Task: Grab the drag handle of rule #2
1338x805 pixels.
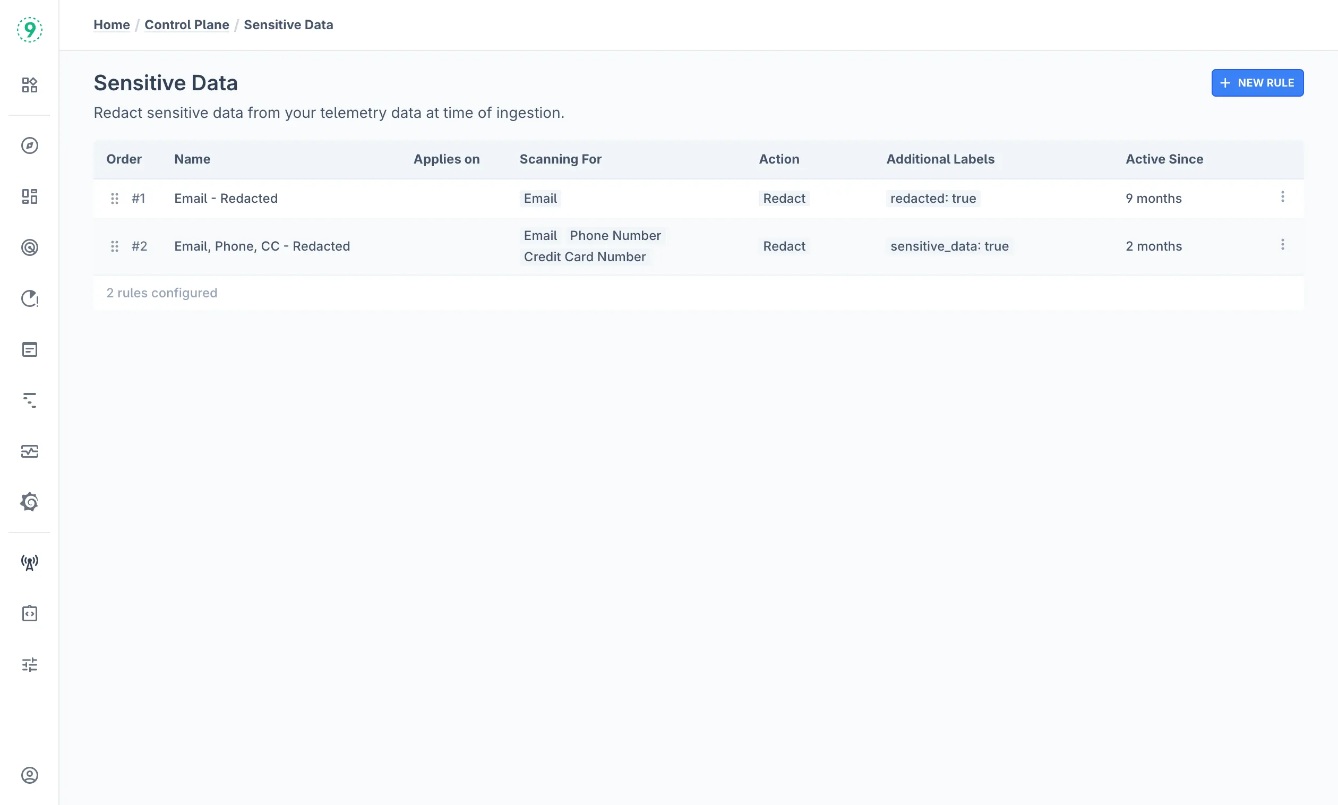Action: [x=115, y=246]
